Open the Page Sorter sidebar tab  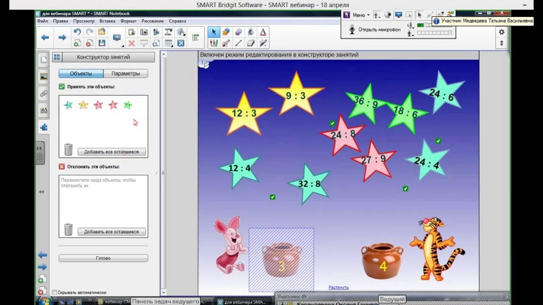[x=43, y=60]
